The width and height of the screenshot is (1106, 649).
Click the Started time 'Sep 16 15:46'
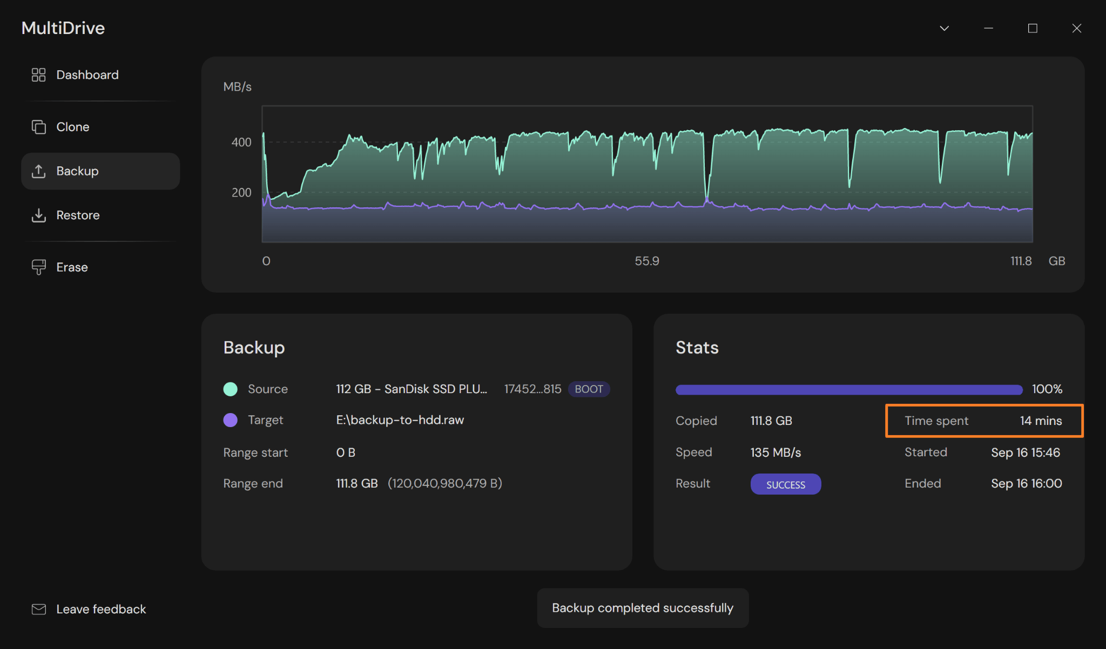pyautogui.click(x=1026, y=452)
